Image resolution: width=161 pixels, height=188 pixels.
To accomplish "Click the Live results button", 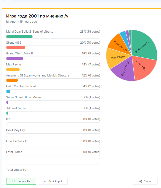I will [21, 181].
